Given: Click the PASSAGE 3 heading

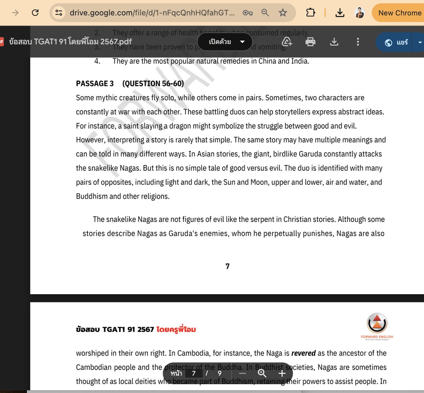Looking at the screenshot, I should (95, 84).
